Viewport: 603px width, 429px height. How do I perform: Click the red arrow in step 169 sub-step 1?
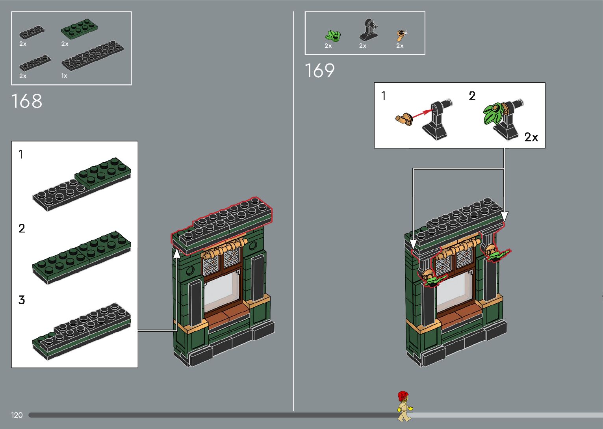(422, 113)
